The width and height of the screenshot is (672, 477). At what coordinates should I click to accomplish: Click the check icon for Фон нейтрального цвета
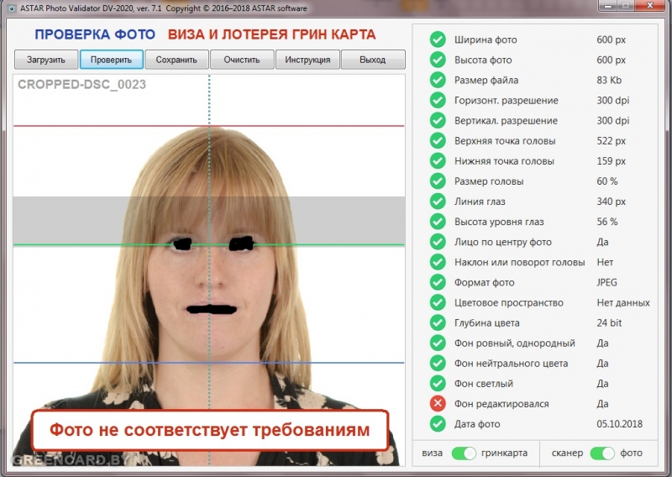[438, 363]
